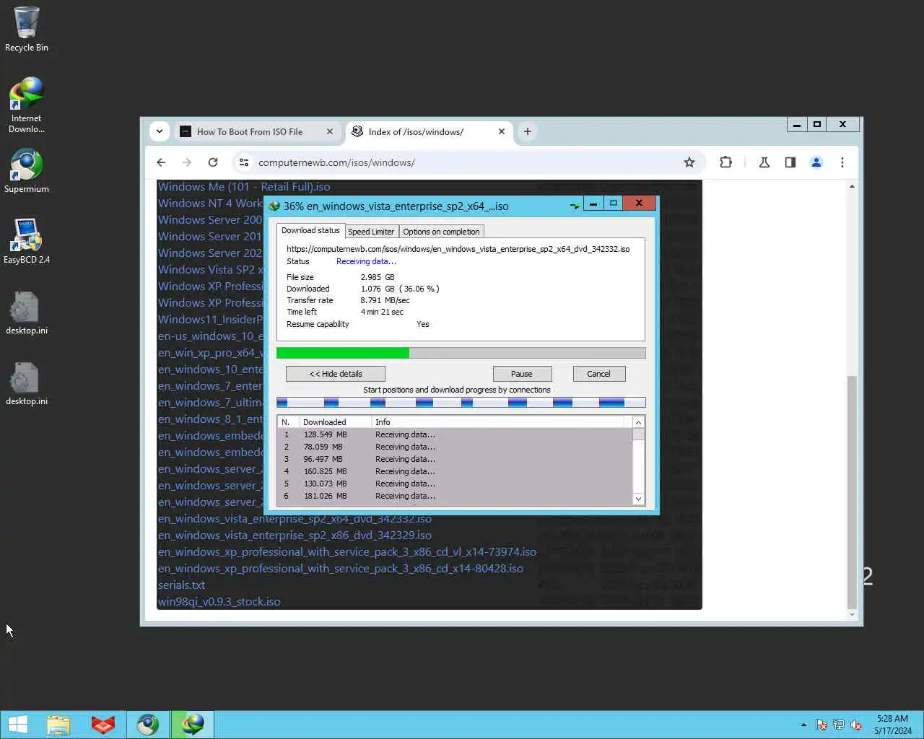Open the tab search dropdown chevron
The width and height of the screenshot is (924, 739).
point(160,131)
